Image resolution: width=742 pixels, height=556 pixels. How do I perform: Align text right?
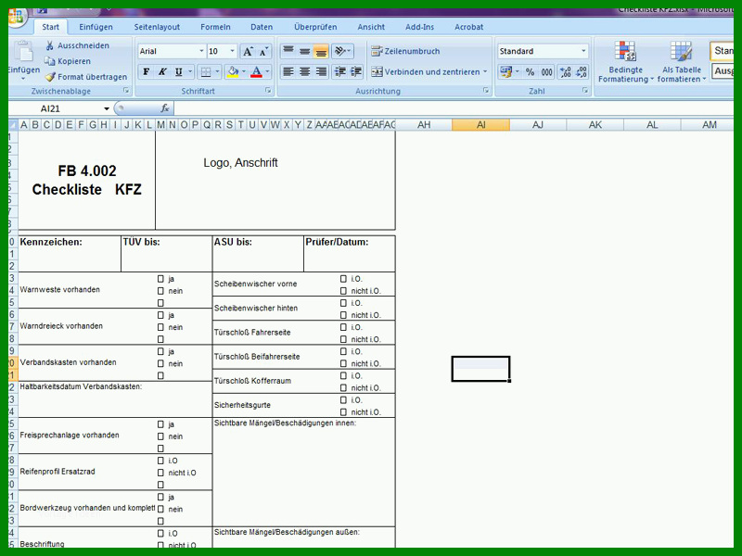[x=321, y=72]
